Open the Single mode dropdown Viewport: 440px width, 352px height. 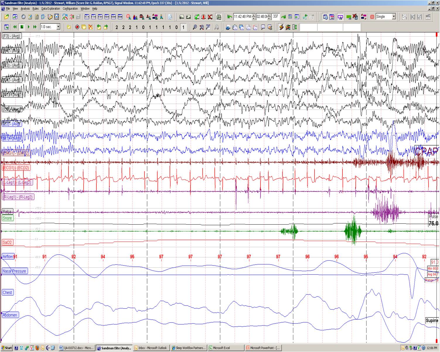(x=393, y=17)
